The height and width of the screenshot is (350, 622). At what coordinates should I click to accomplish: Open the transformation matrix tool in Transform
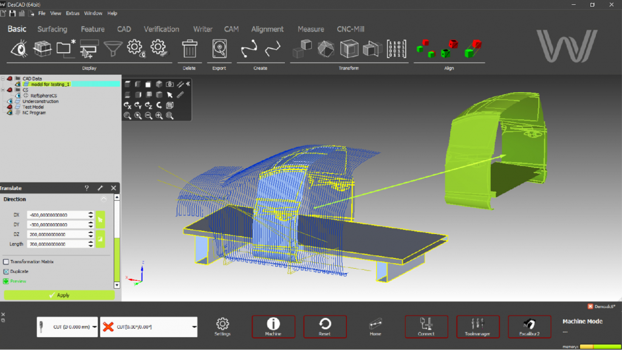click(x=397, y=49)
